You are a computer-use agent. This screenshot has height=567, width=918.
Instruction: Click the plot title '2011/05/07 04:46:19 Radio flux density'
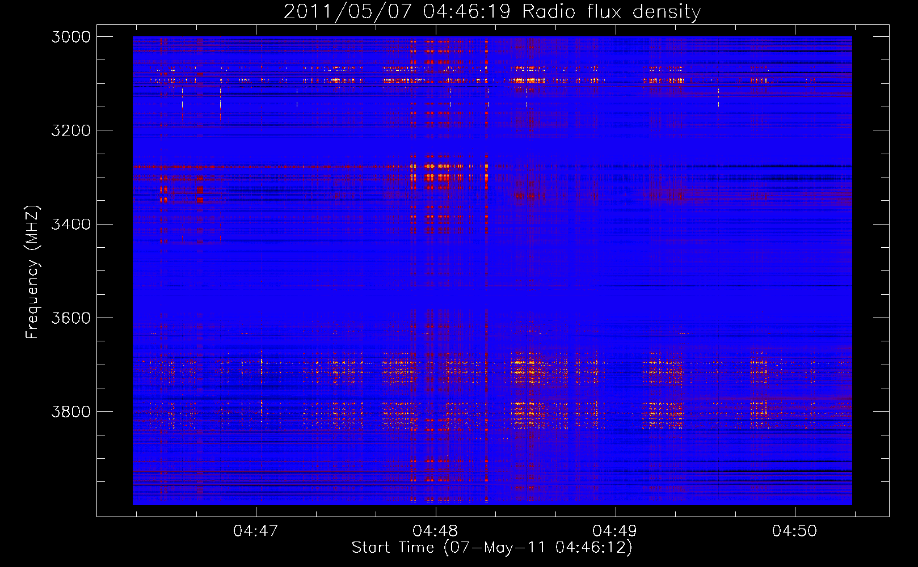pyautogui.click(x=492, y=11)
